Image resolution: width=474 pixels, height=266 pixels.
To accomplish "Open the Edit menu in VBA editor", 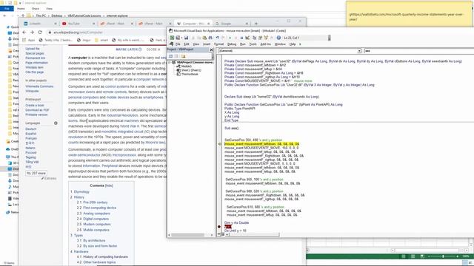I will 187,44.
